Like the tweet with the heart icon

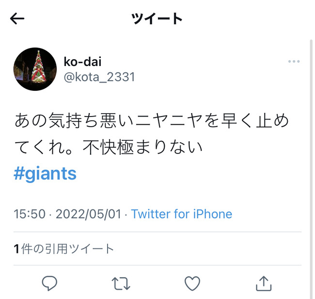[x=192, y=283]
